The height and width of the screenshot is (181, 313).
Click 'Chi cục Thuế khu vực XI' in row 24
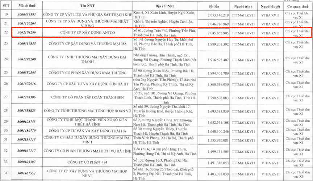coord(297,60)
